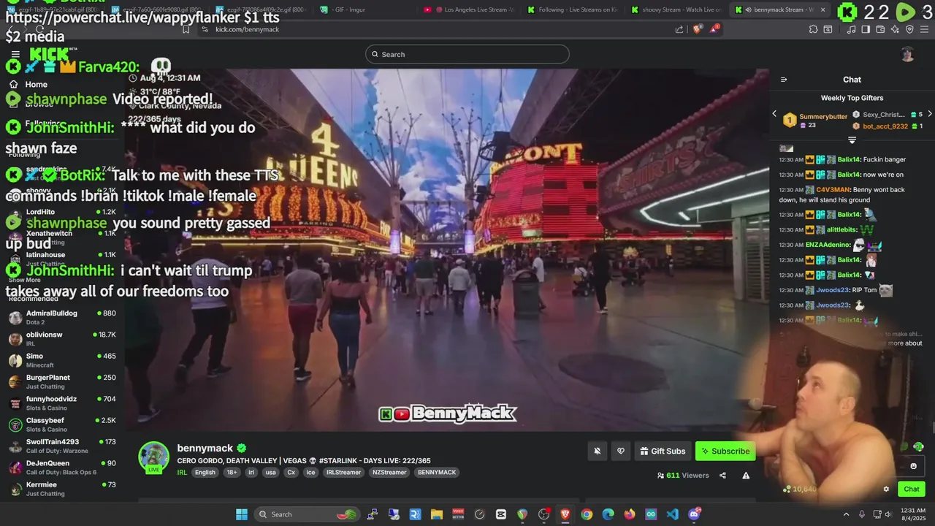Viewport: 935px width, 526px height.
Task: Select the usa tag
Action: 271,473
